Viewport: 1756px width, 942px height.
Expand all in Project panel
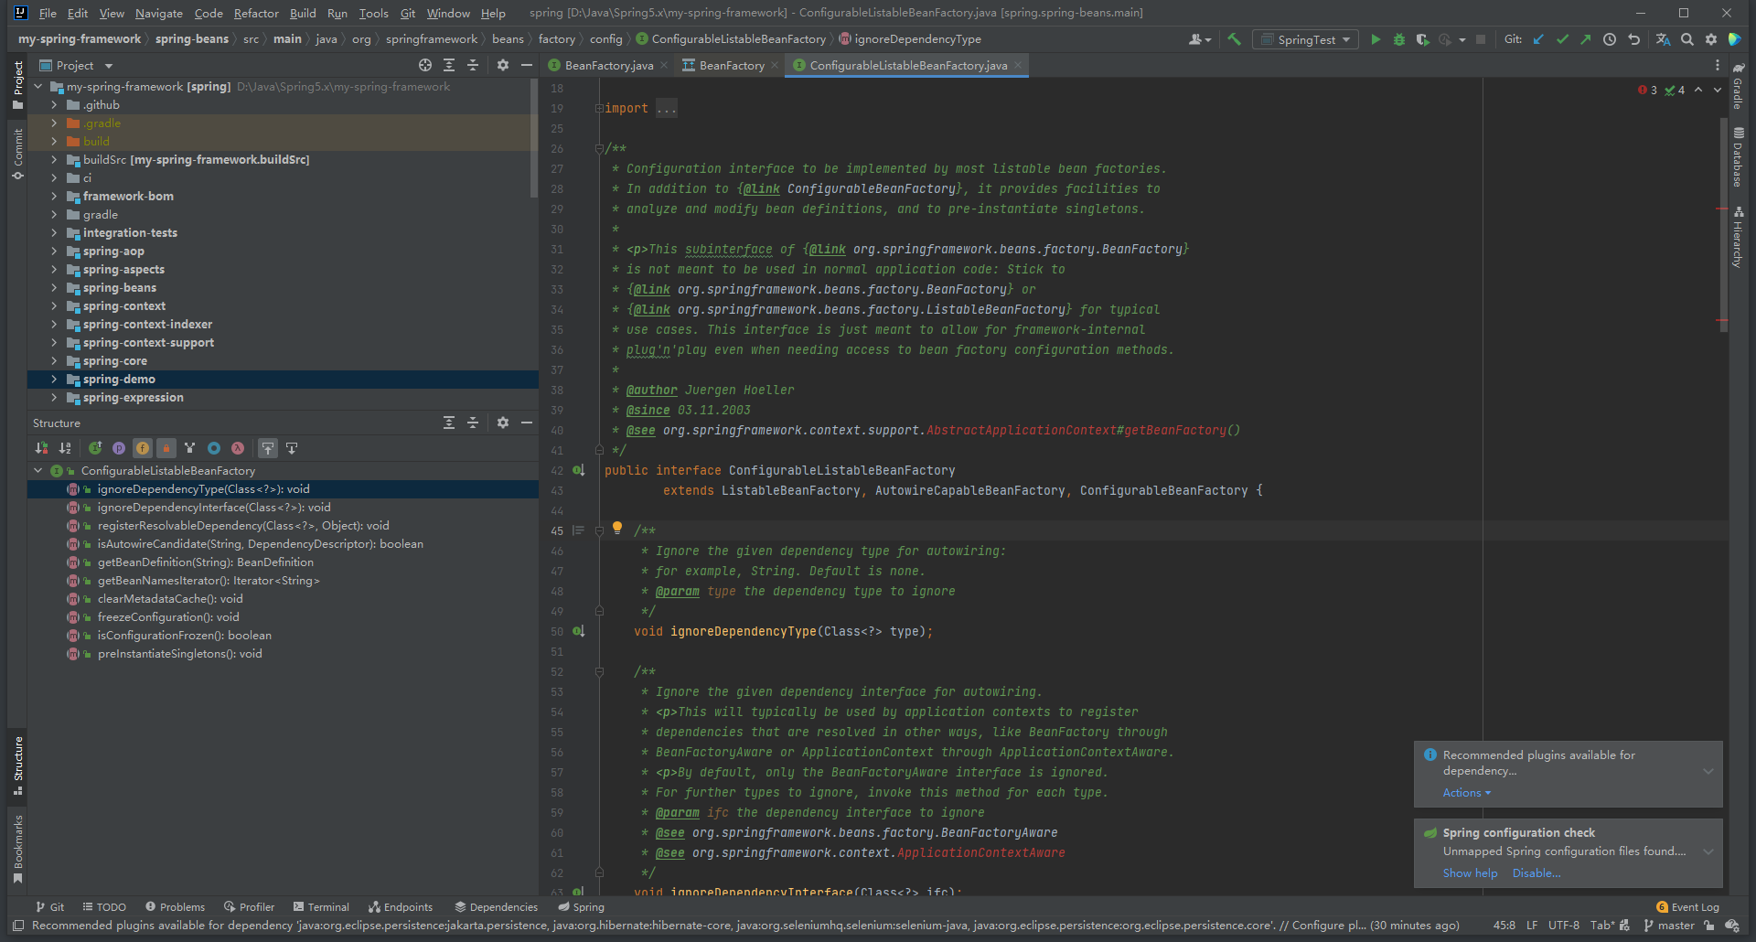pyautogui.click(x=449, y=65)
